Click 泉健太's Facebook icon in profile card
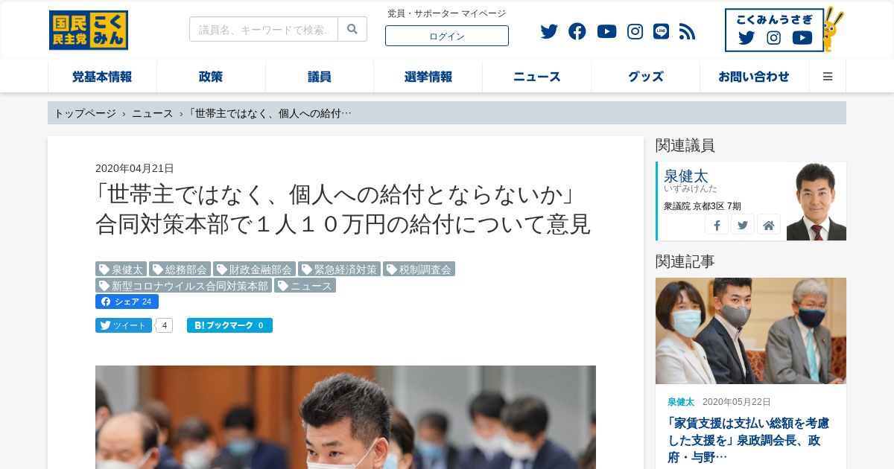Image resolution: width=894 pixels, height=469 pixels. tap(717, 225)
